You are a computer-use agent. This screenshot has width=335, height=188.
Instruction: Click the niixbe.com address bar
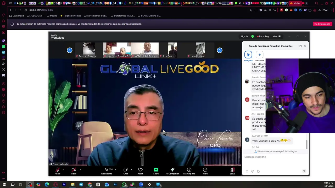(x=41, y=10)
